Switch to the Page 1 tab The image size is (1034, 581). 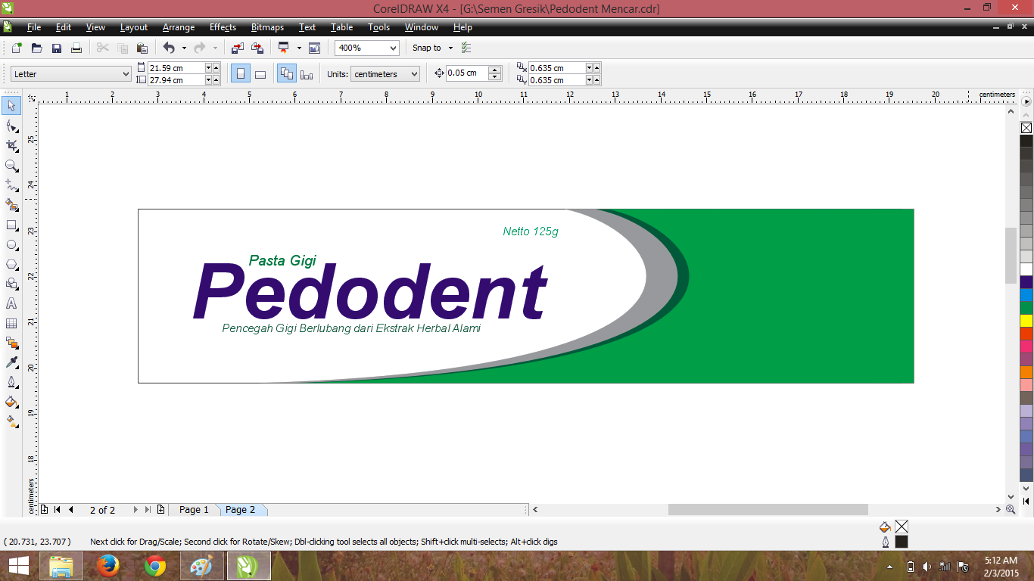pos(194,509)
